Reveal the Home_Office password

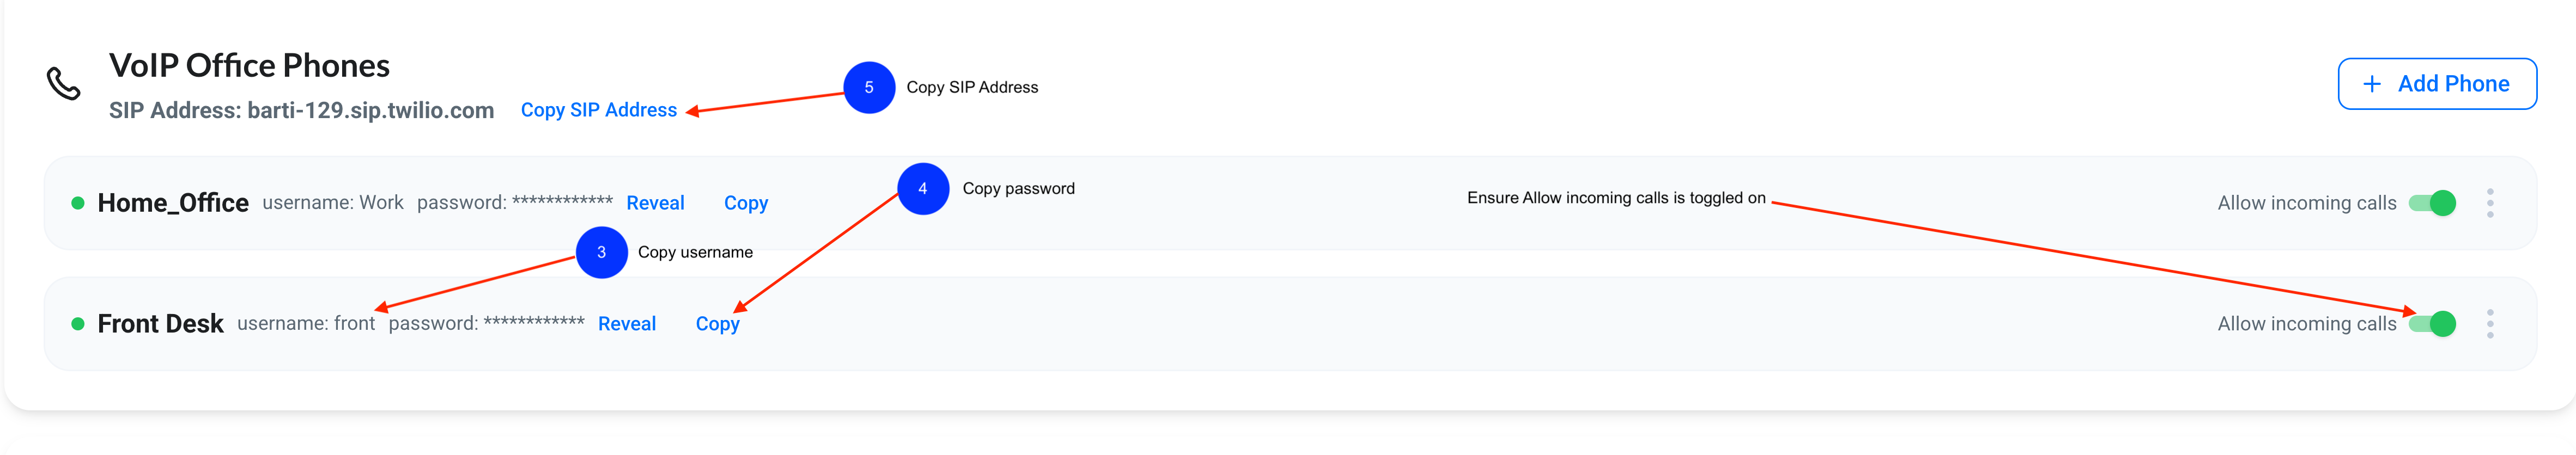tap(655, 203)
